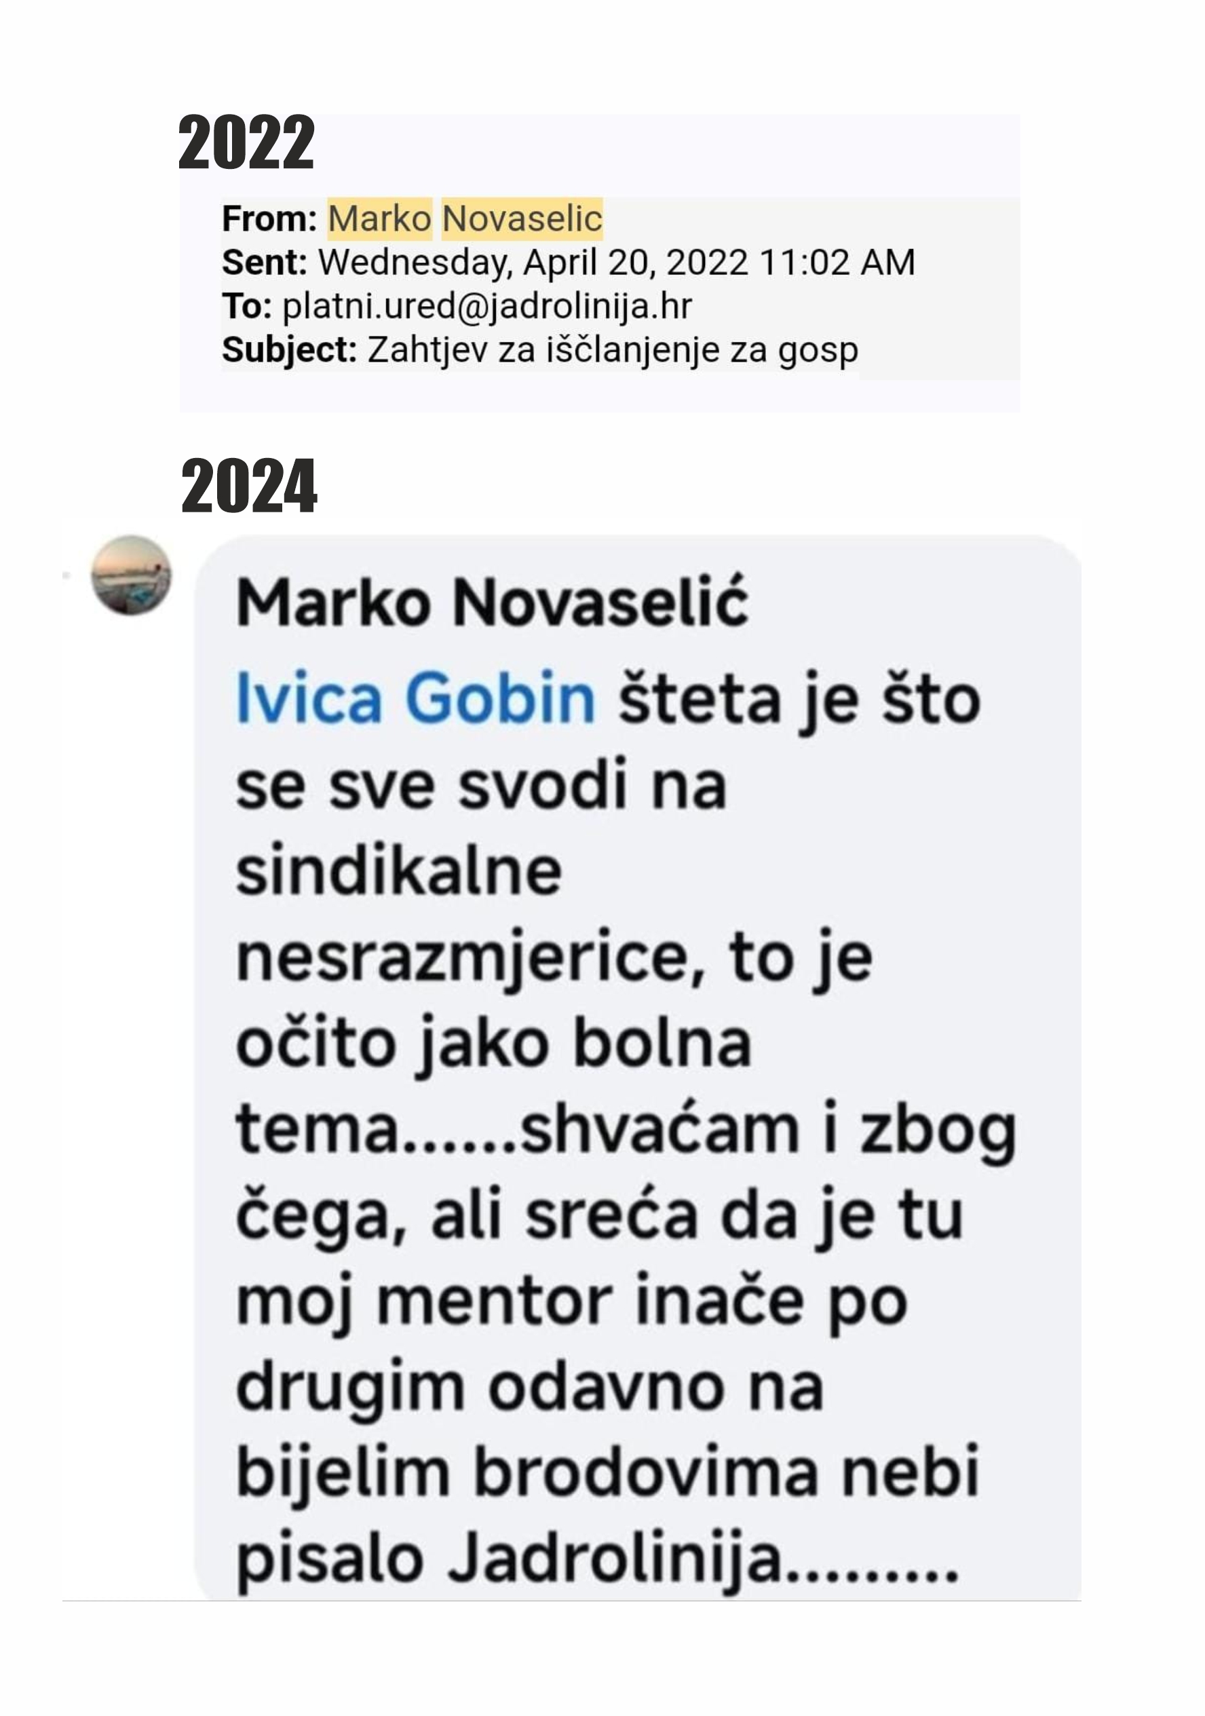
Task: Click the platni.ured@jadrolinija.hr email address
Action: click(487, 306)
